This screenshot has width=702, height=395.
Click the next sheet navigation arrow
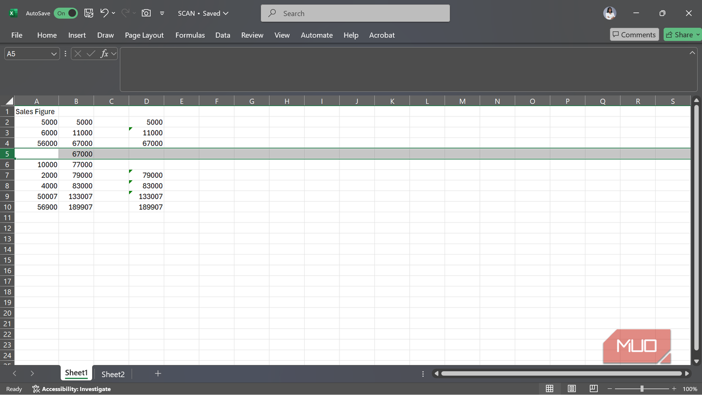[x=32, y=374]
